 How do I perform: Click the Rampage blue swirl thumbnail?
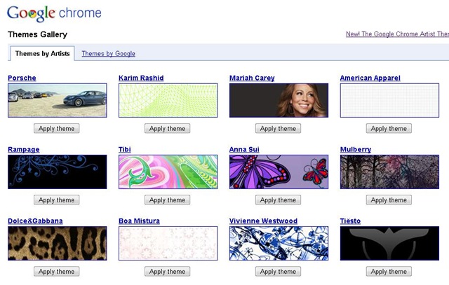58,172
